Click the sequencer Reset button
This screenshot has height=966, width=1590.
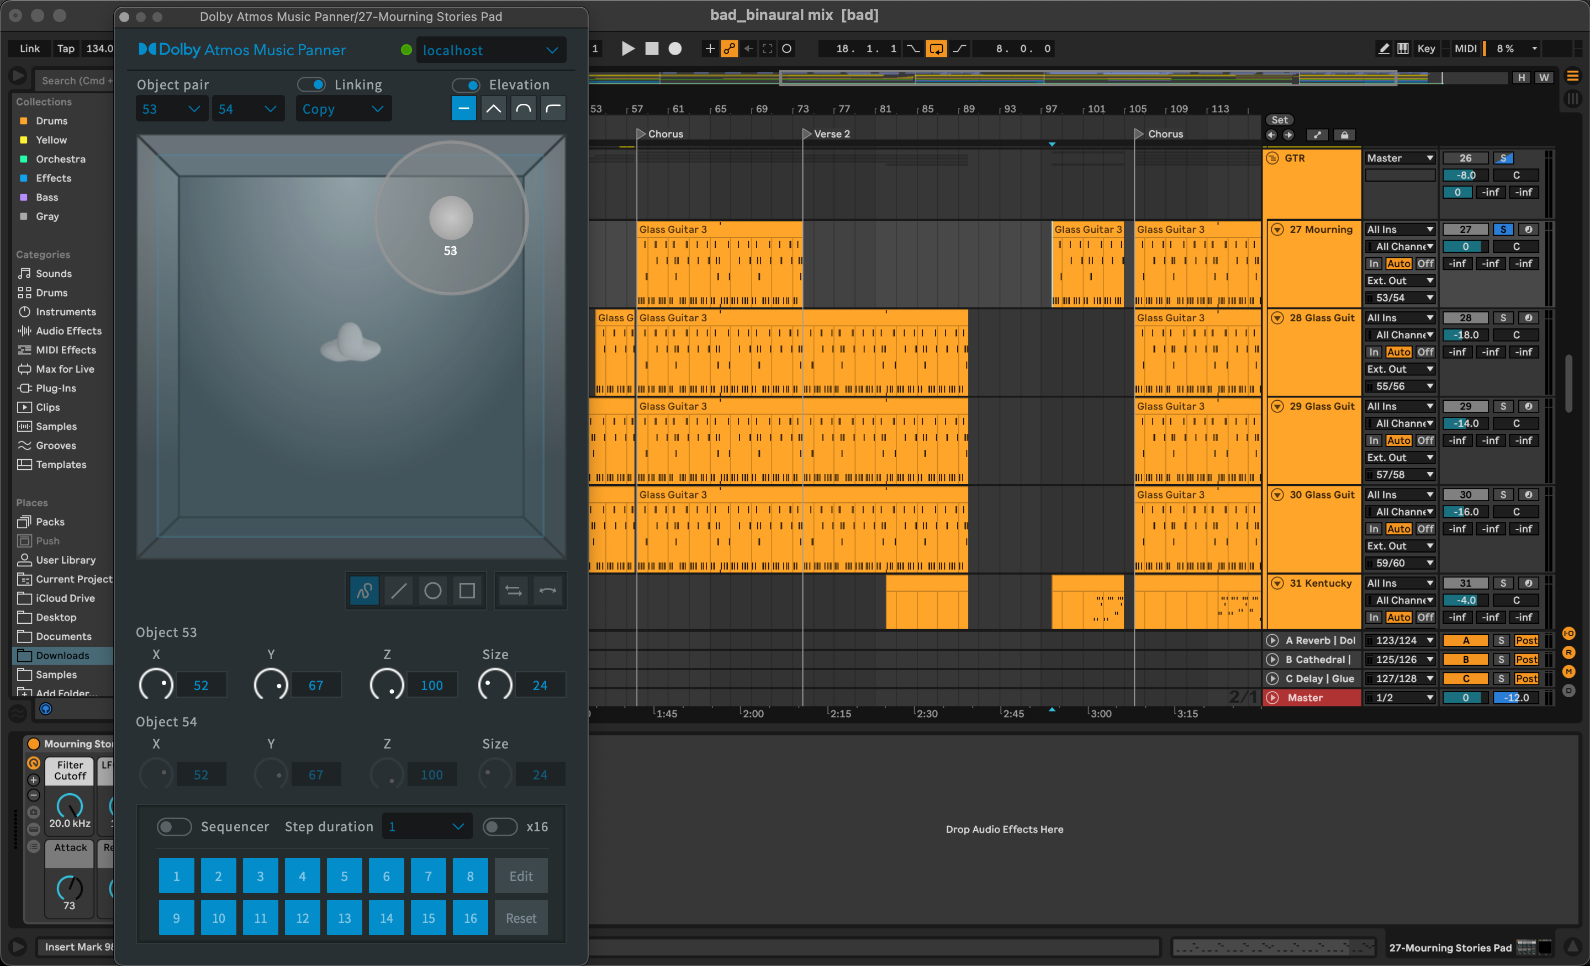click(521, 919)
